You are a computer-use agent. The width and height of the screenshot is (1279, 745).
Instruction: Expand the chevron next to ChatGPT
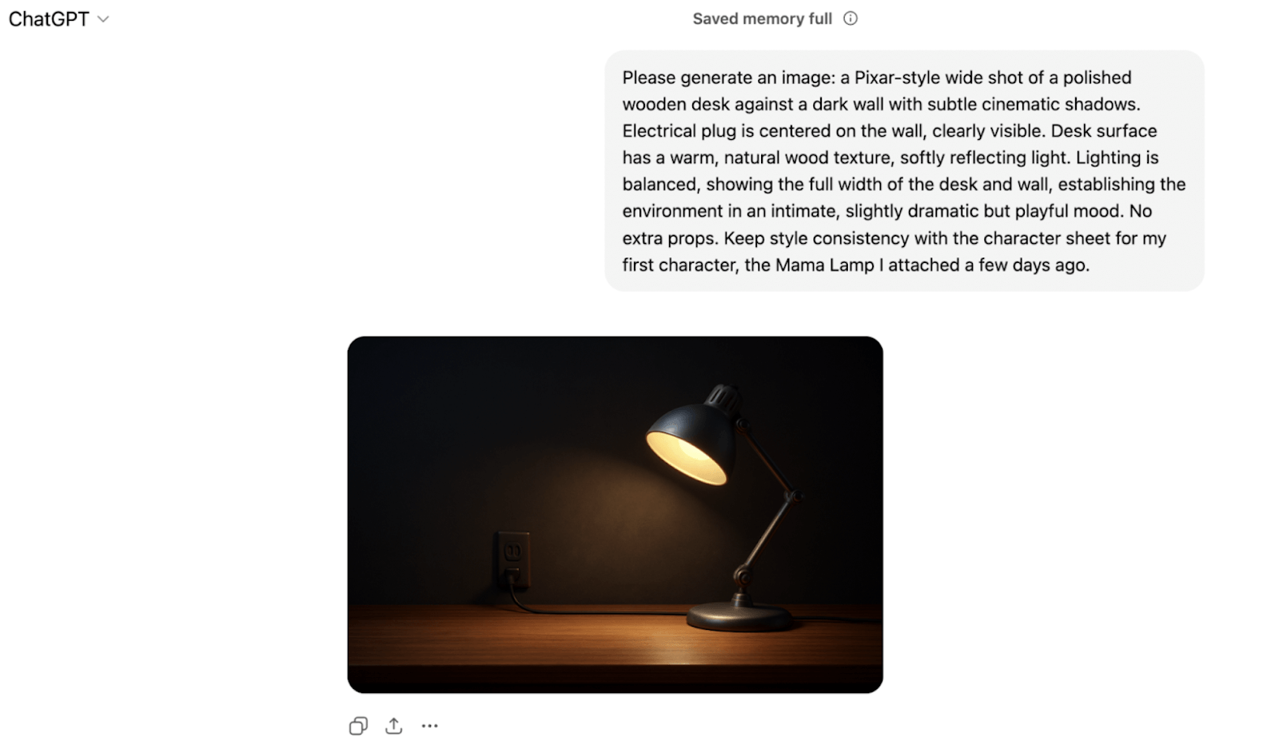point(103,19)
